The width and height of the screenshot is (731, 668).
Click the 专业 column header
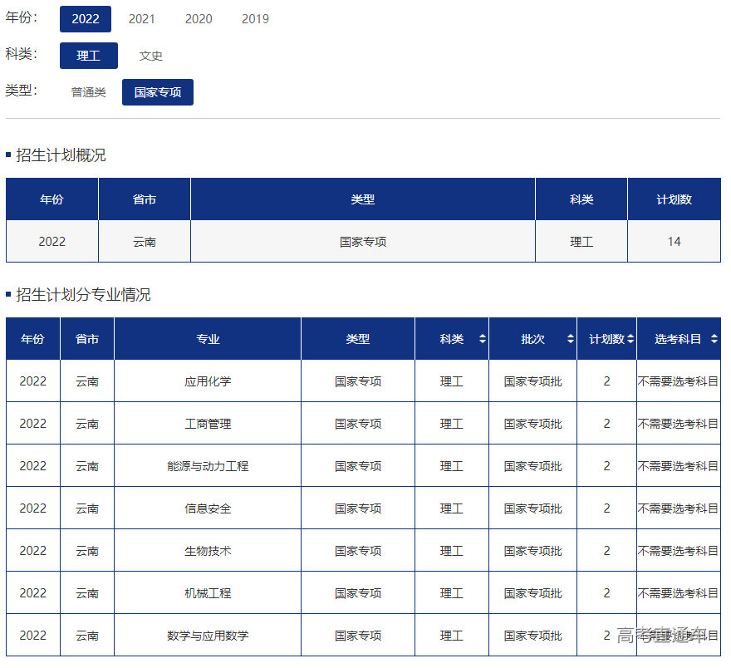[208, 339]
